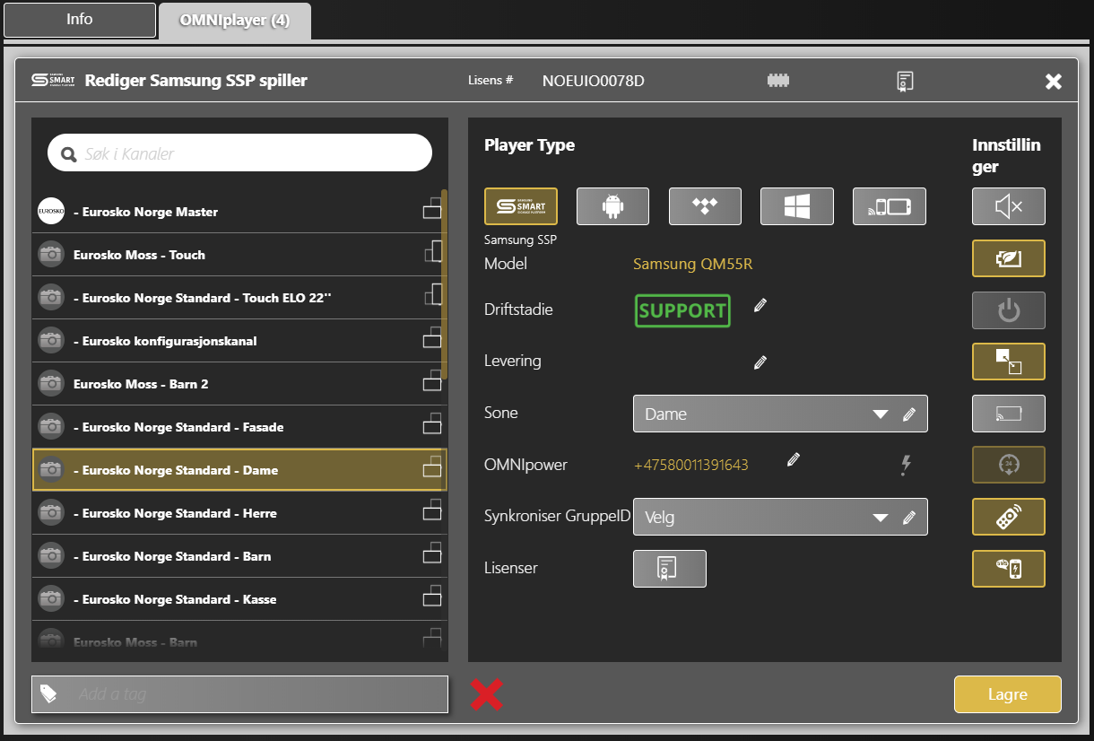The width and height of the screenshot is (1094, 741).
Task: Switch to the OMNIplayer (4) tab
Action: 235,21
